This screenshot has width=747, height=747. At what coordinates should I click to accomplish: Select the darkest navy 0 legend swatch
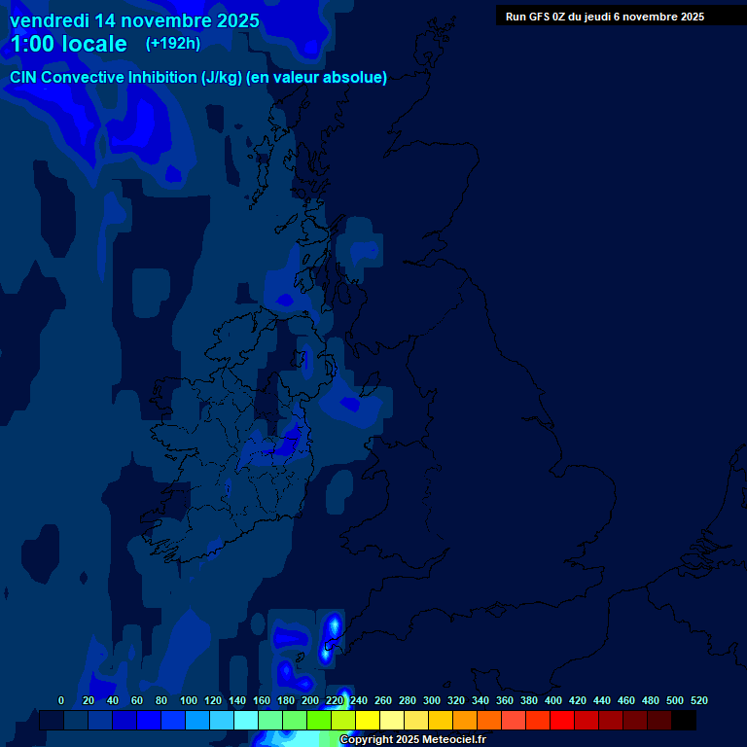coord(52,721)
